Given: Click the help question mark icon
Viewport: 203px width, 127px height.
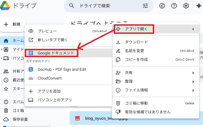Looking at the screenshot, I should (174, 6).
